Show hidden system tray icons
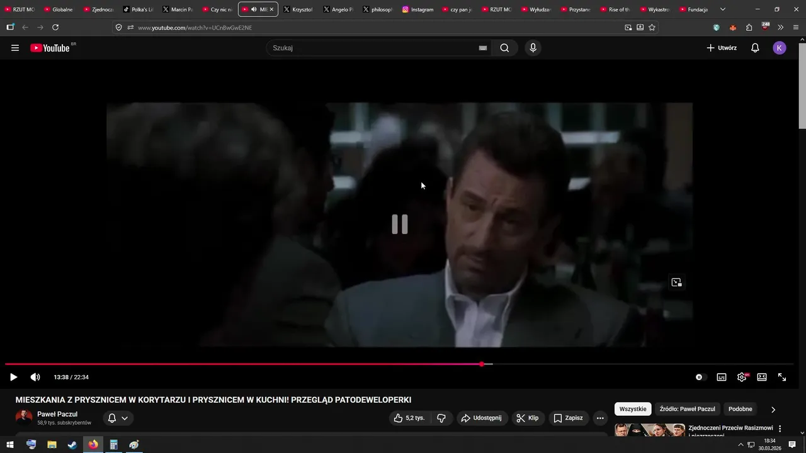This screenshot has width=806, height=453. [x=740, y=445]
